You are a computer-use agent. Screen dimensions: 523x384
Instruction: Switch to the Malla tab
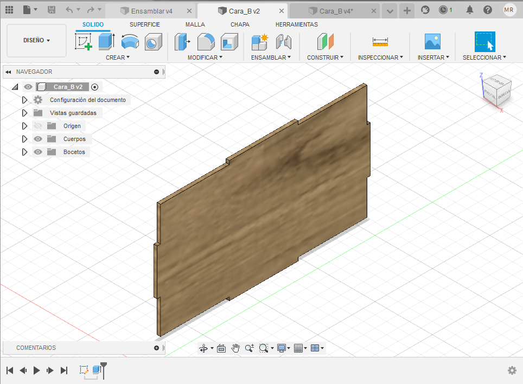coord(195,24)
